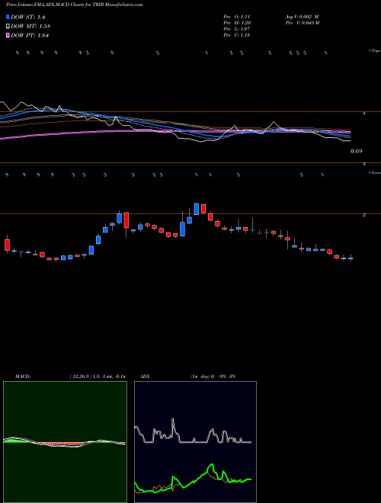Click the chart title mentioning MunafaSutra.com
This screenshot has height=503, width=381.
pyautogui.click(x=75, y=5)
